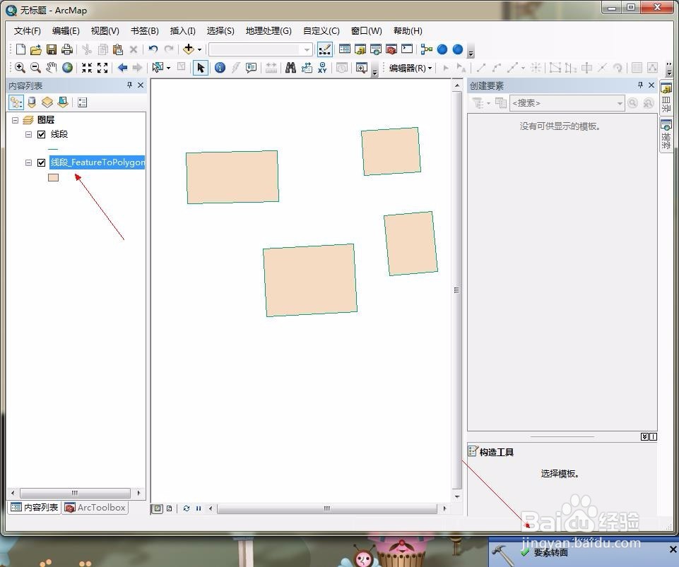679x567 pixels.
Task: Open the 搜索 side tab
Action: tap(666, 134)
